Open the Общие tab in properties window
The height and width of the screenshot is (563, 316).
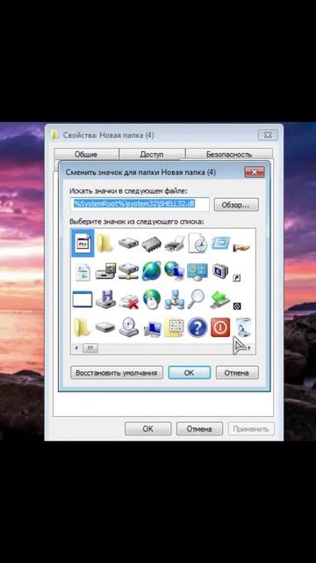86,155
